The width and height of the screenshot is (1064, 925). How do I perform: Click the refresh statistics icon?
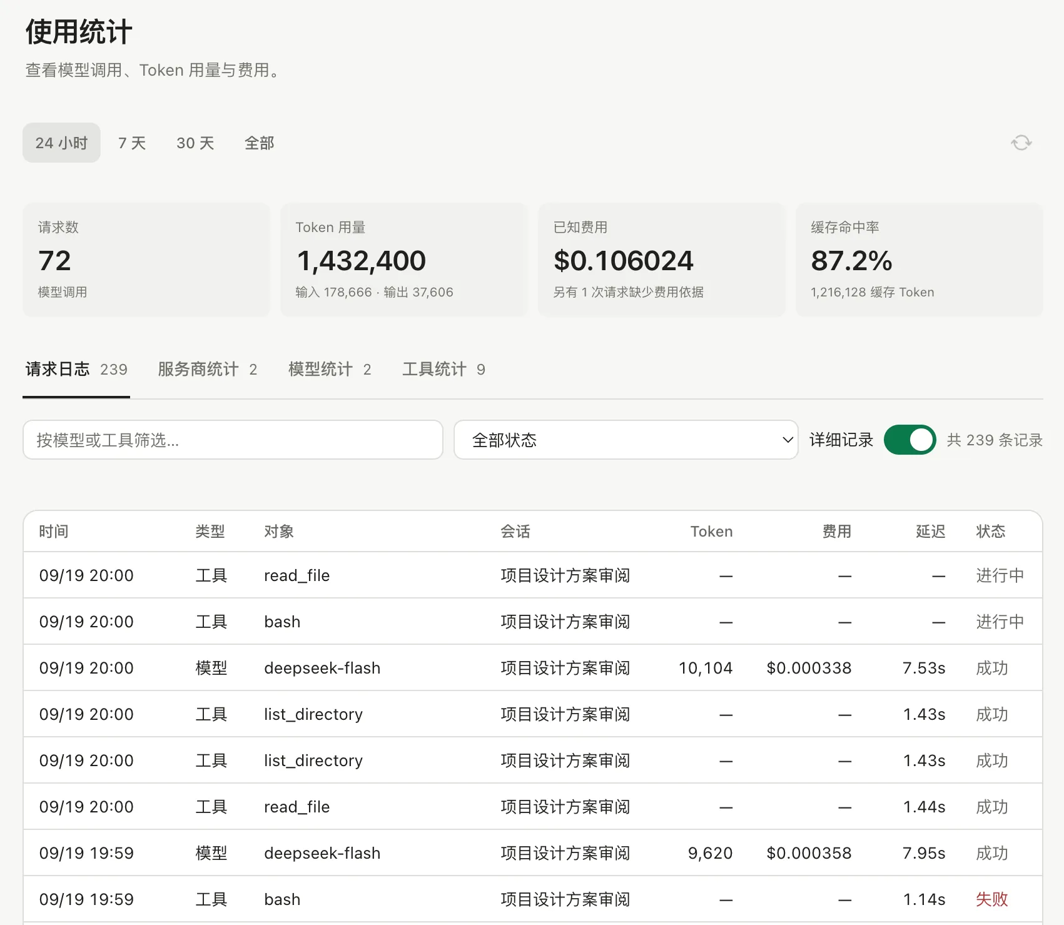[x=1021, y=143]
